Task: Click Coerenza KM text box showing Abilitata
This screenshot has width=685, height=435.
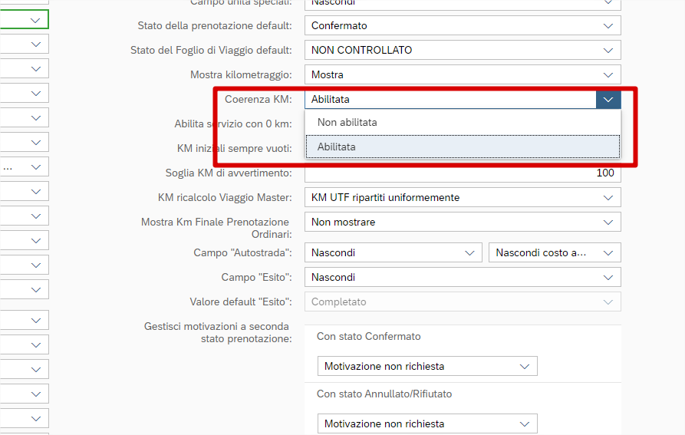Action: [x=450, y=99]
